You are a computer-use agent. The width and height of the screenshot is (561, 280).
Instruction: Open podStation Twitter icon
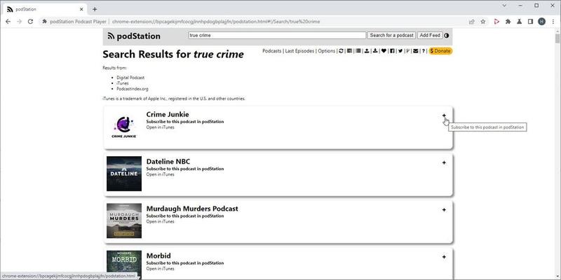400,51
